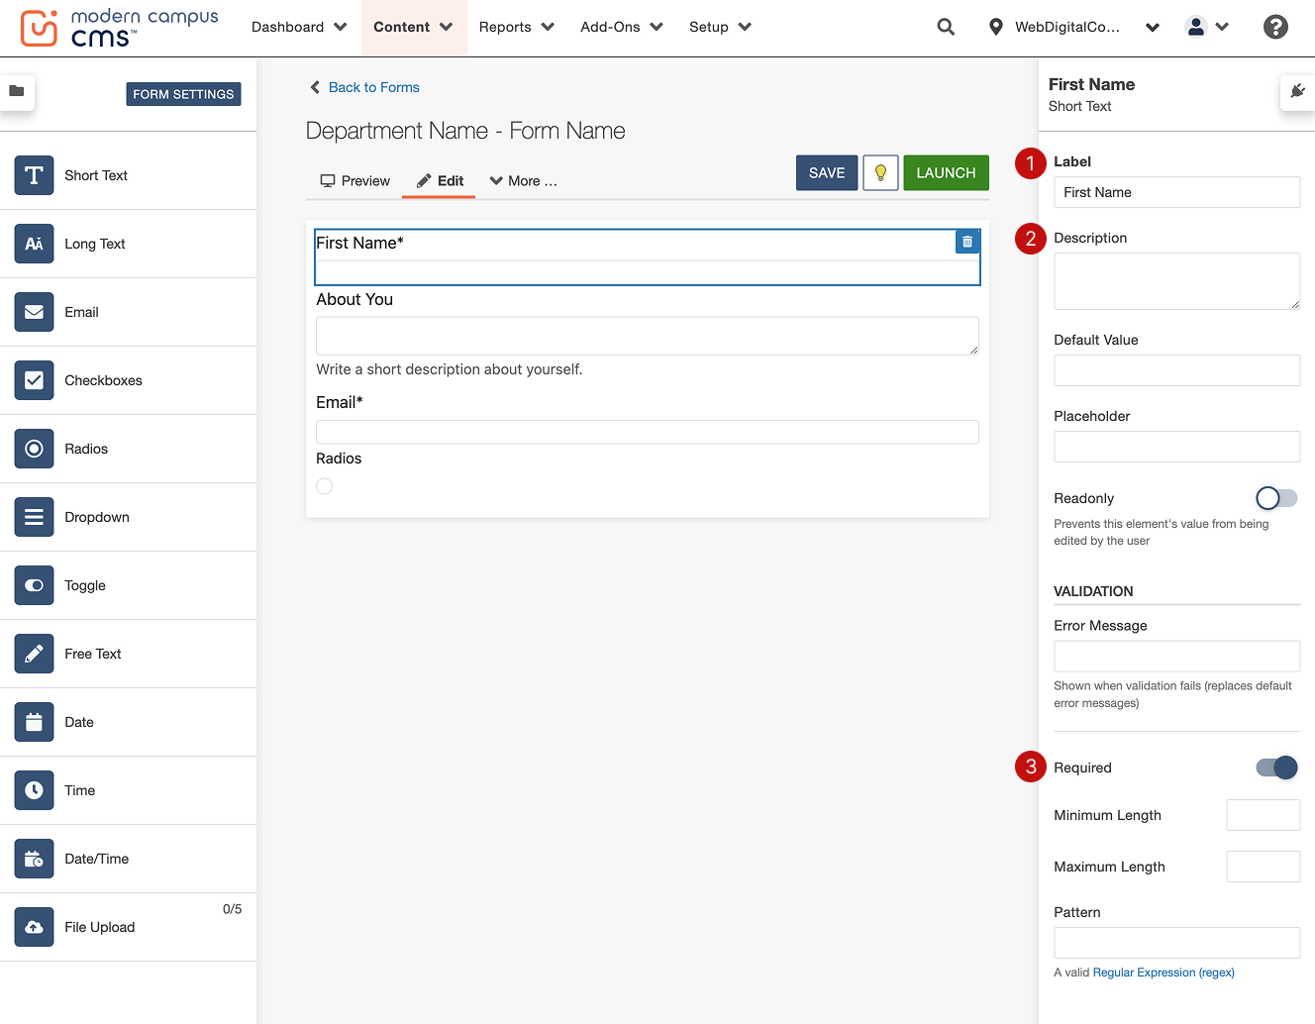Enable the Readonly toggle
1315x1024 pixels.
1275,498
